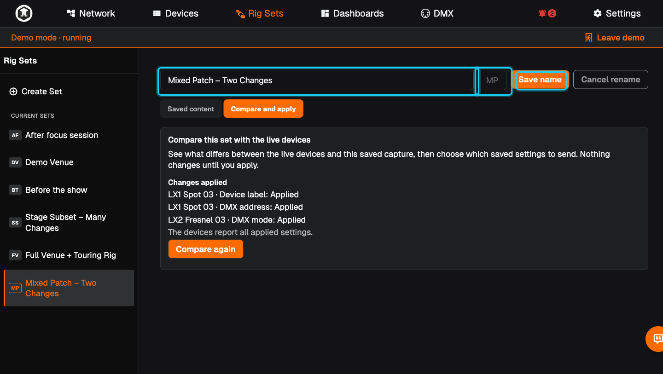This screenshot has height=374, width=663.
Task: Click LX1 Spot 03 Device label: Applied text
Action: pos(233,195)
